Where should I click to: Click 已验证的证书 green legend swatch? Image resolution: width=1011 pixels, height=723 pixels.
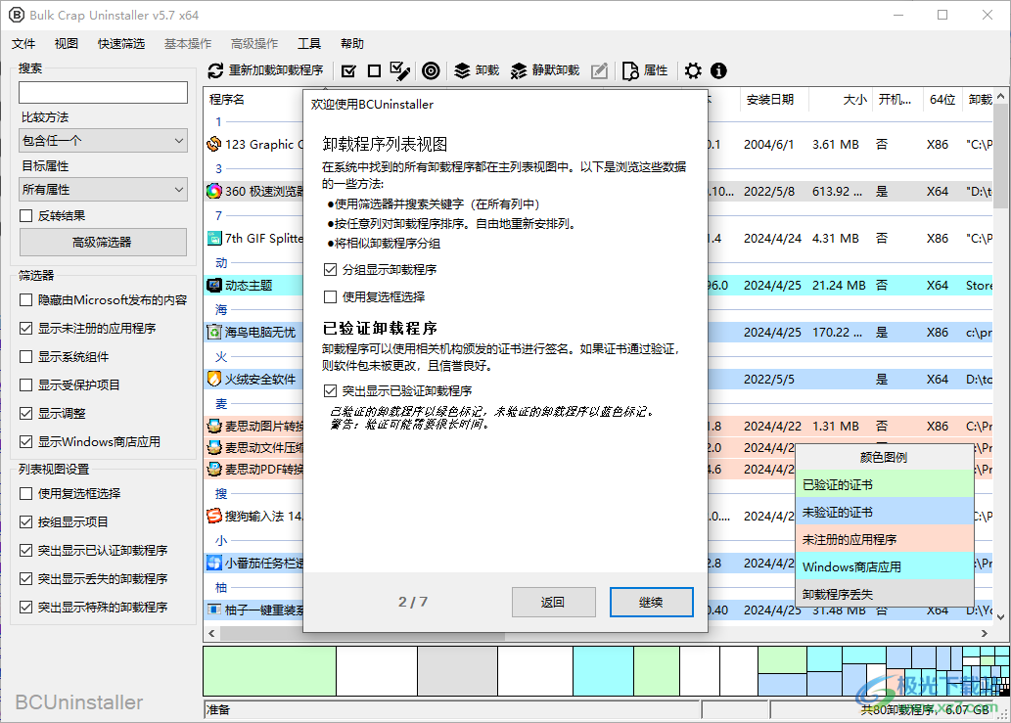click(x=884, y=484)
